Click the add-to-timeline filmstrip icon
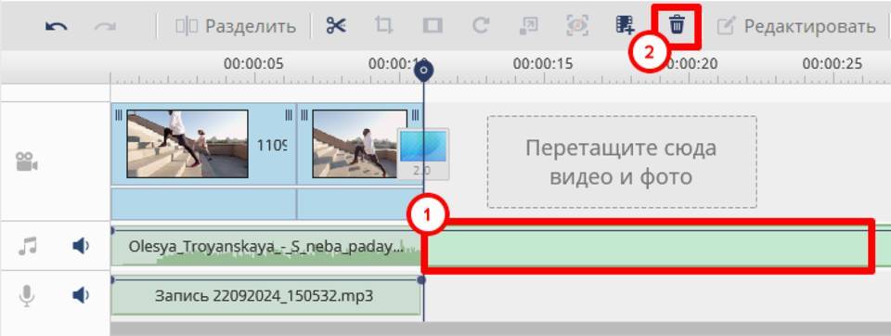The height and width of the screenshot is (336, 891). (625, 26)
